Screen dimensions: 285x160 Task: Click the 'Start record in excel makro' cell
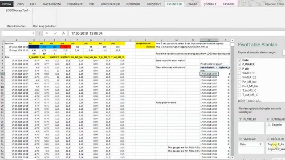[x=170, y=60]
